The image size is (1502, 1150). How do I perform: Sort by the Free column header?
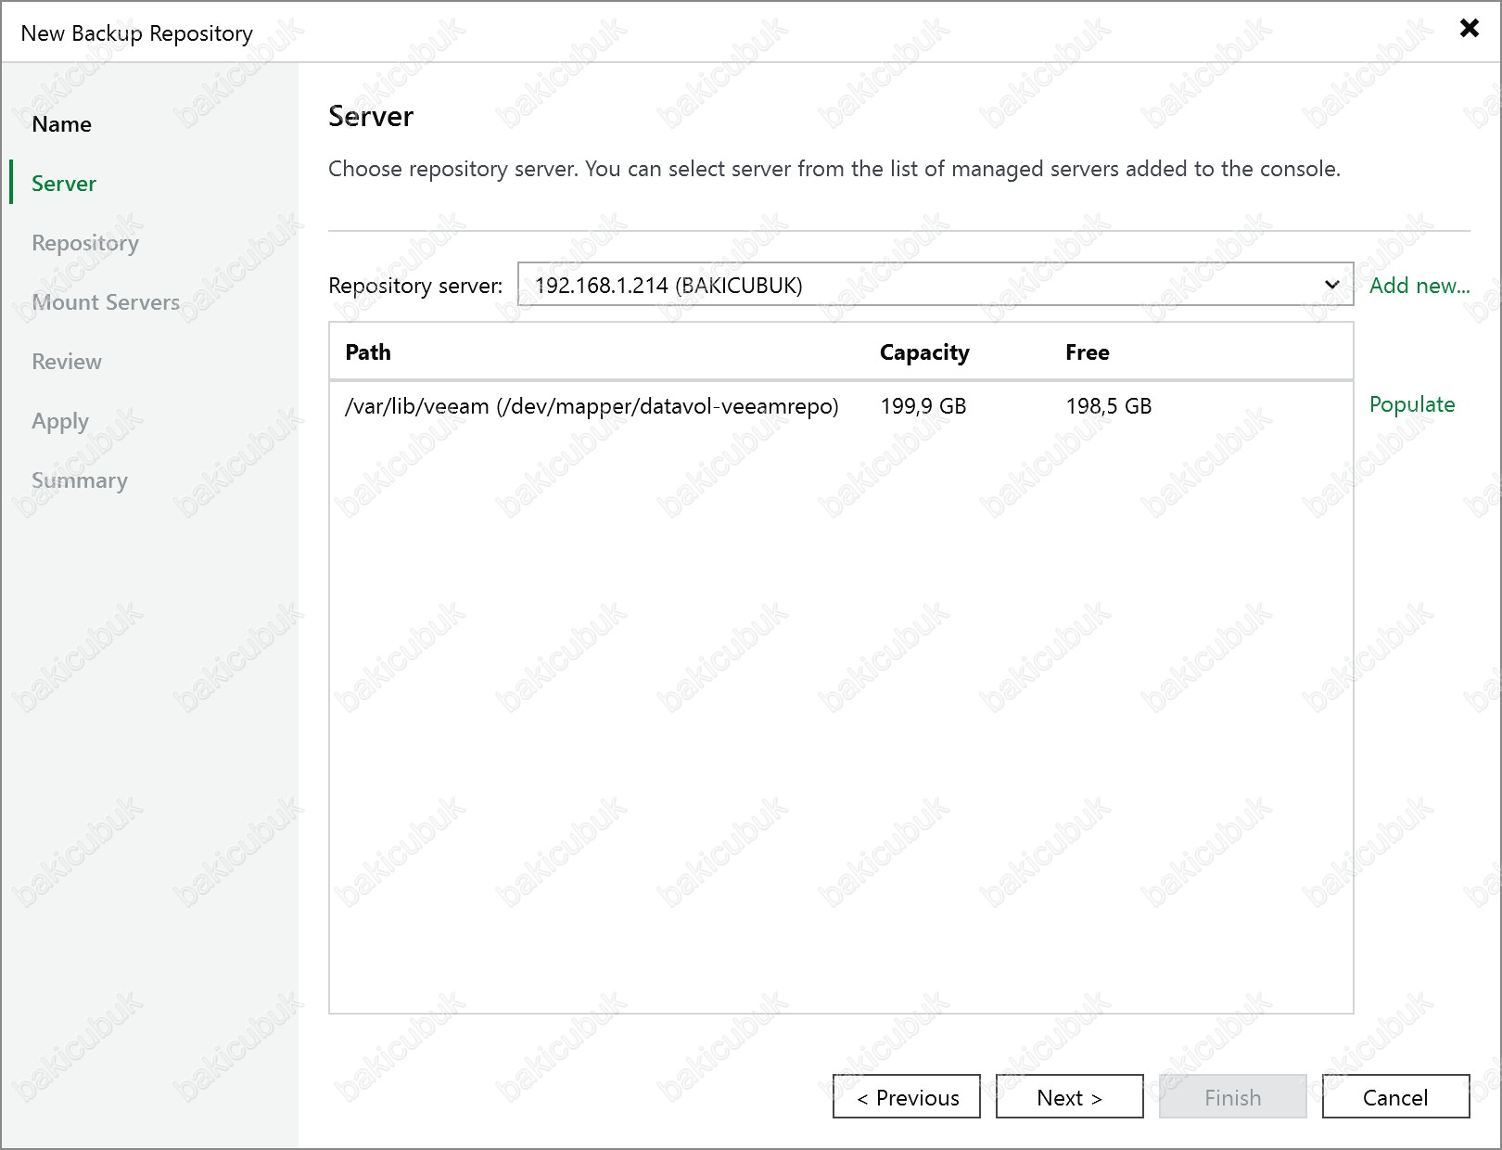pos(1087,352)
